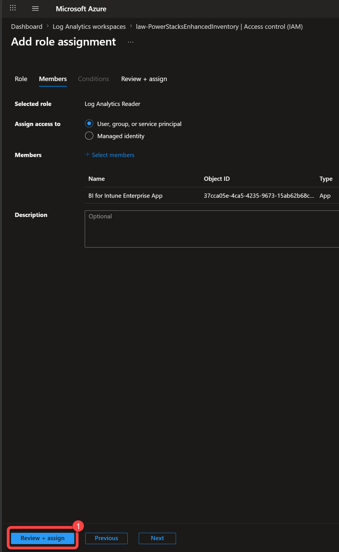Click the Assign access to label
339x552 pixels.
(38, 124)
